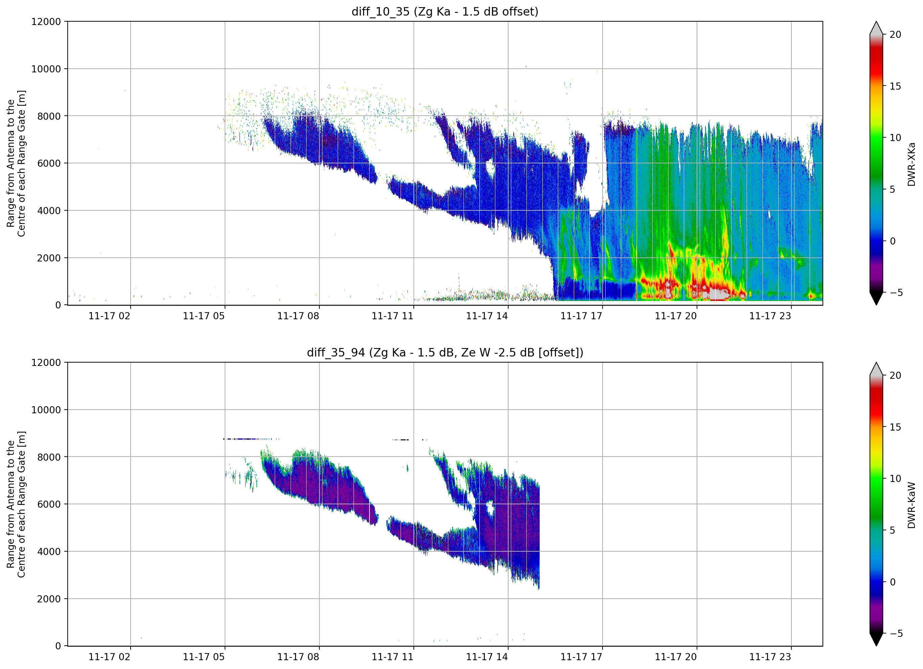The width and height of the screenshot is (923, 669).
Task: Click the DWR-XKa color scale bar
Action: (x=876, y=163)
